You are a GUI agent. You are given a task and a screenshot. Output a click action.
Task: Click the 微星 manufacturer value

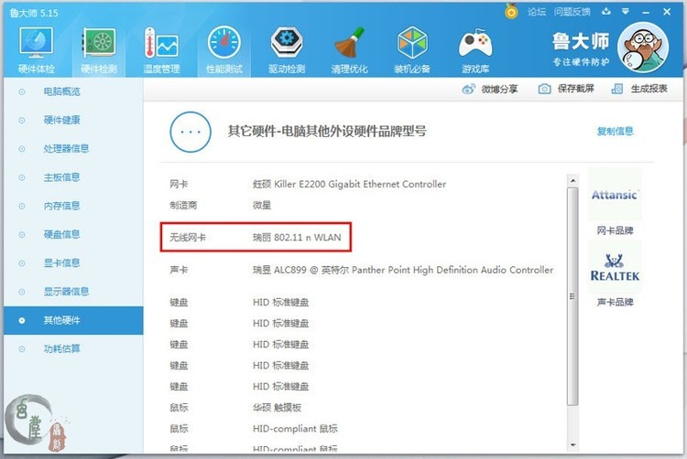(x=262, y=205)
